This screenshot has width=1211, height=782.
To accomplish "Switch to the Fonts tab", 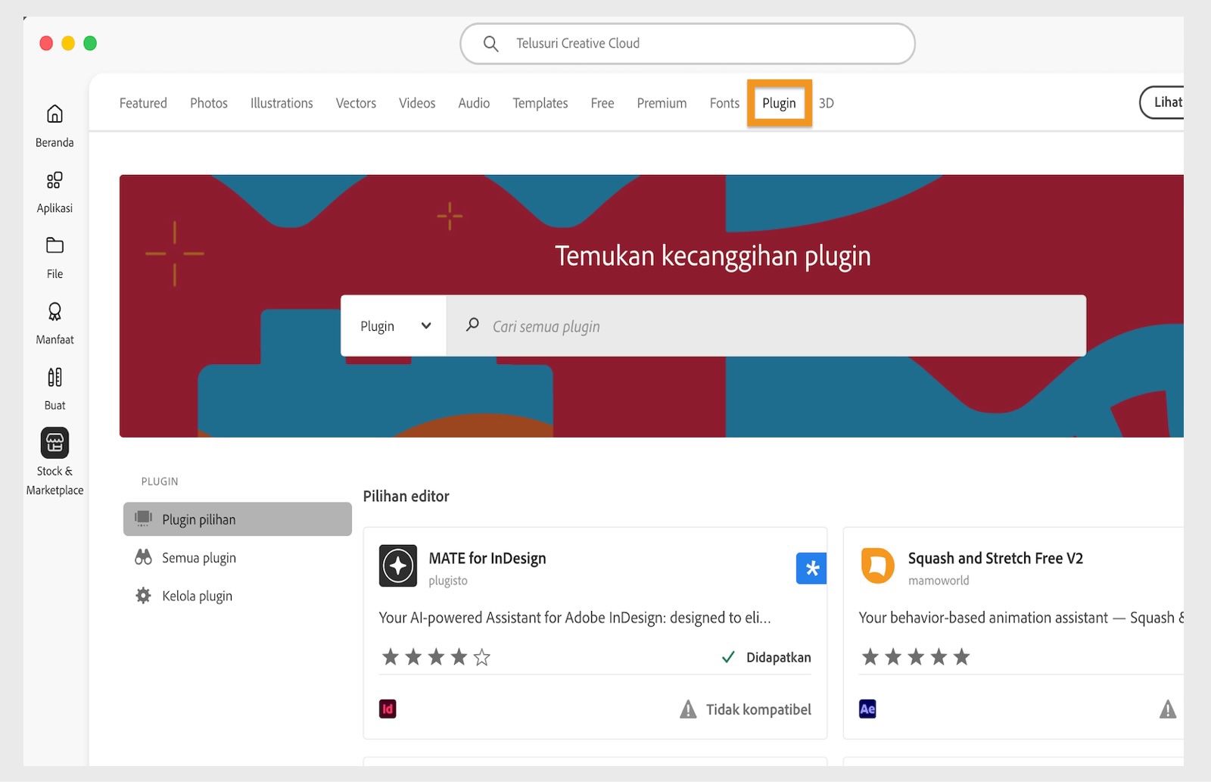I will click(x=724, y=103).
